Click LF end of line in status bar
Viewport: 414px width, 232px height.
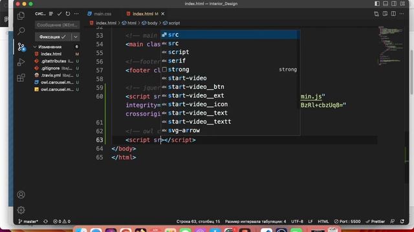tap(310, 222)
